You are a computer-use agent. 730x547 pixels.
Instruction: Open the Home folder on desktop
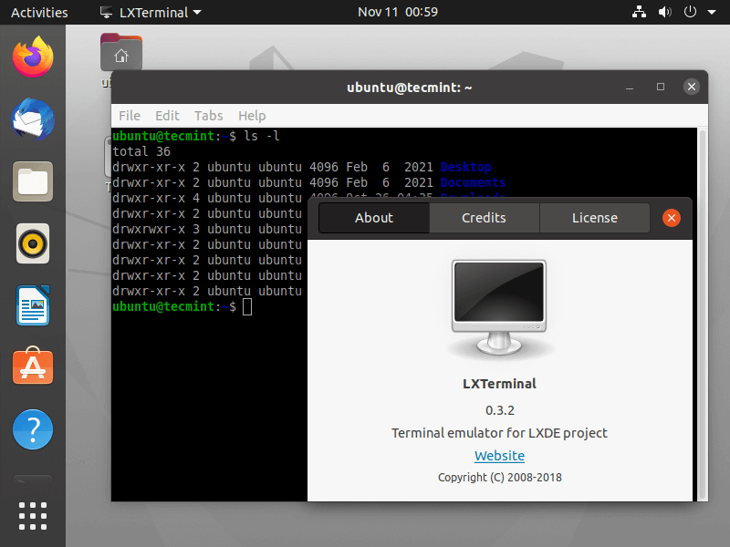coord(121,52)
